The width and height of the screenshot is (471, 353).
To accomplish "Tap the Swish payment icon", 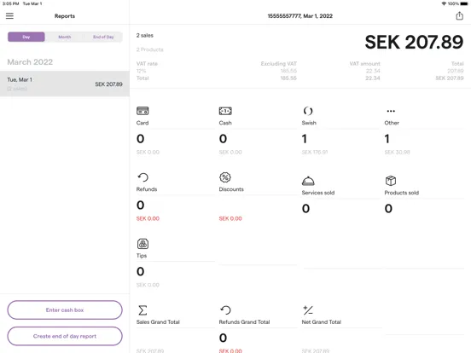I will 308,111.
